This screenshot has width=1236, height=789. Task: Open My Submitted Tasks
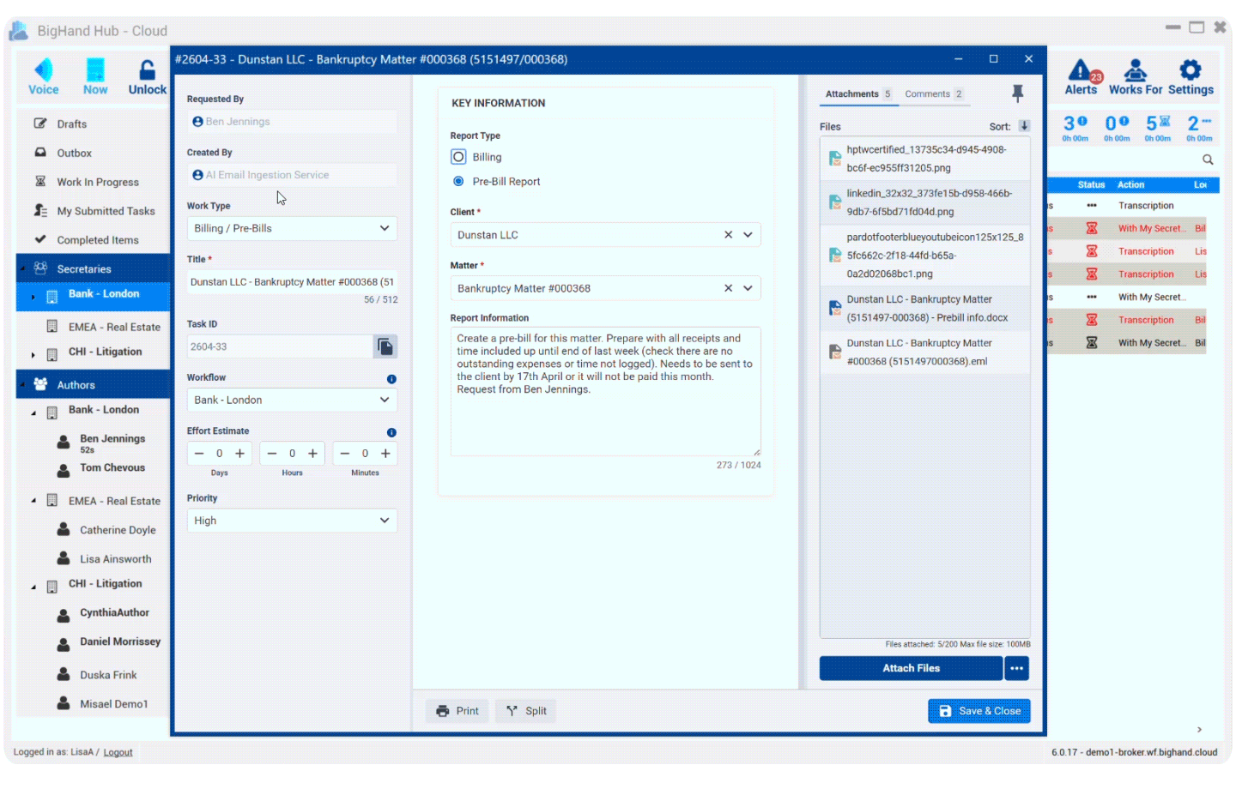(106, 211)
